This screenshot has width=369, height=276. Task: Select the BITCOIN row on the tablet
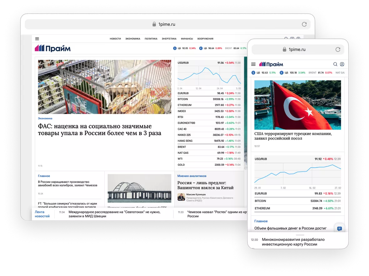click(209, 99)
